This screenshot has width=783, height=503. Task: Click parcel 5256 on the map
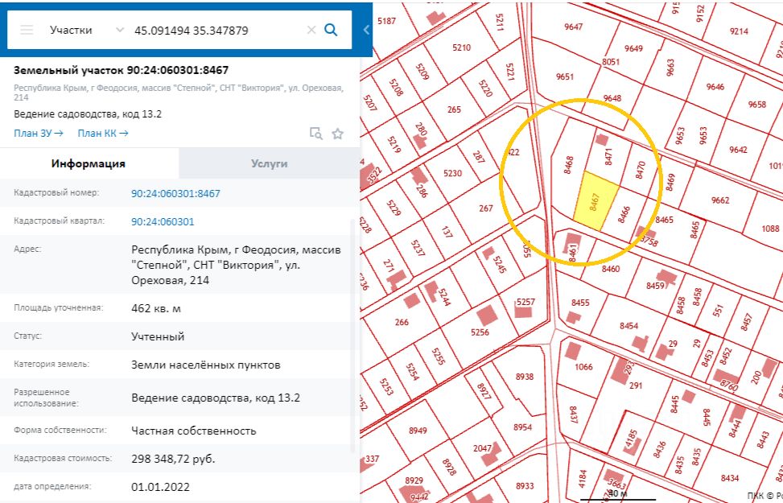click(x=480, y=332)
